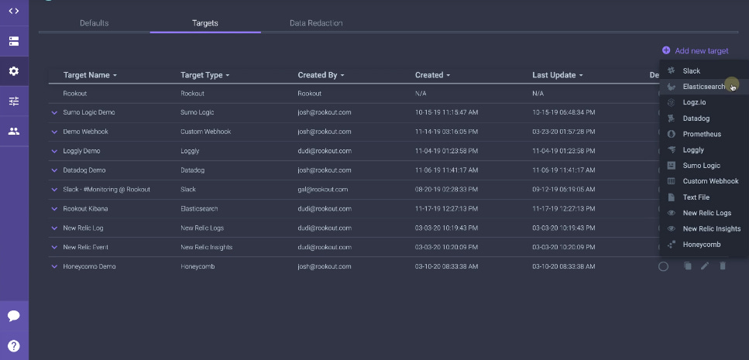Image resolution: width=749 pixels, height=360 pixels.
Task: Expand the Loggly Demo row
Action: point(54,151)
